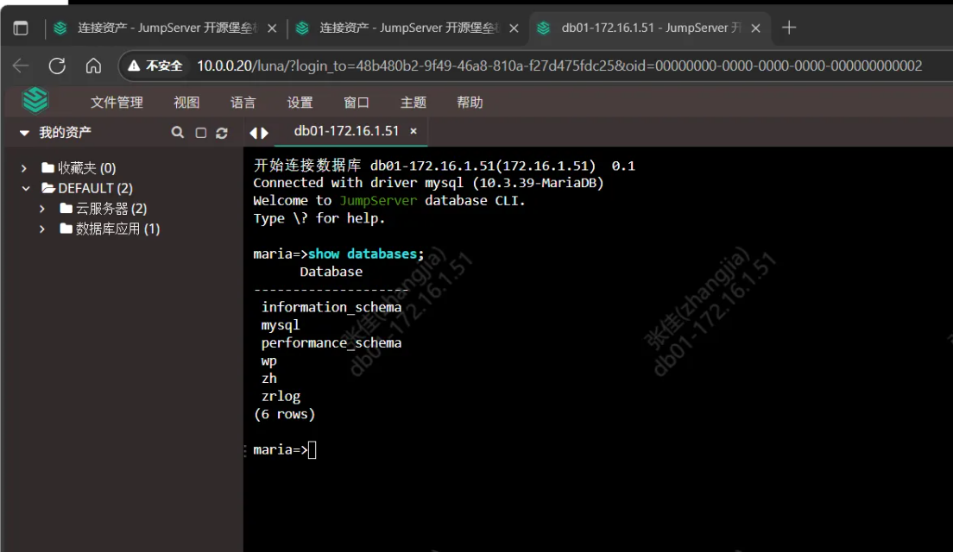Open the 语言 menu
This screenshot has width=953, height=552.
(x=243, y=103)
